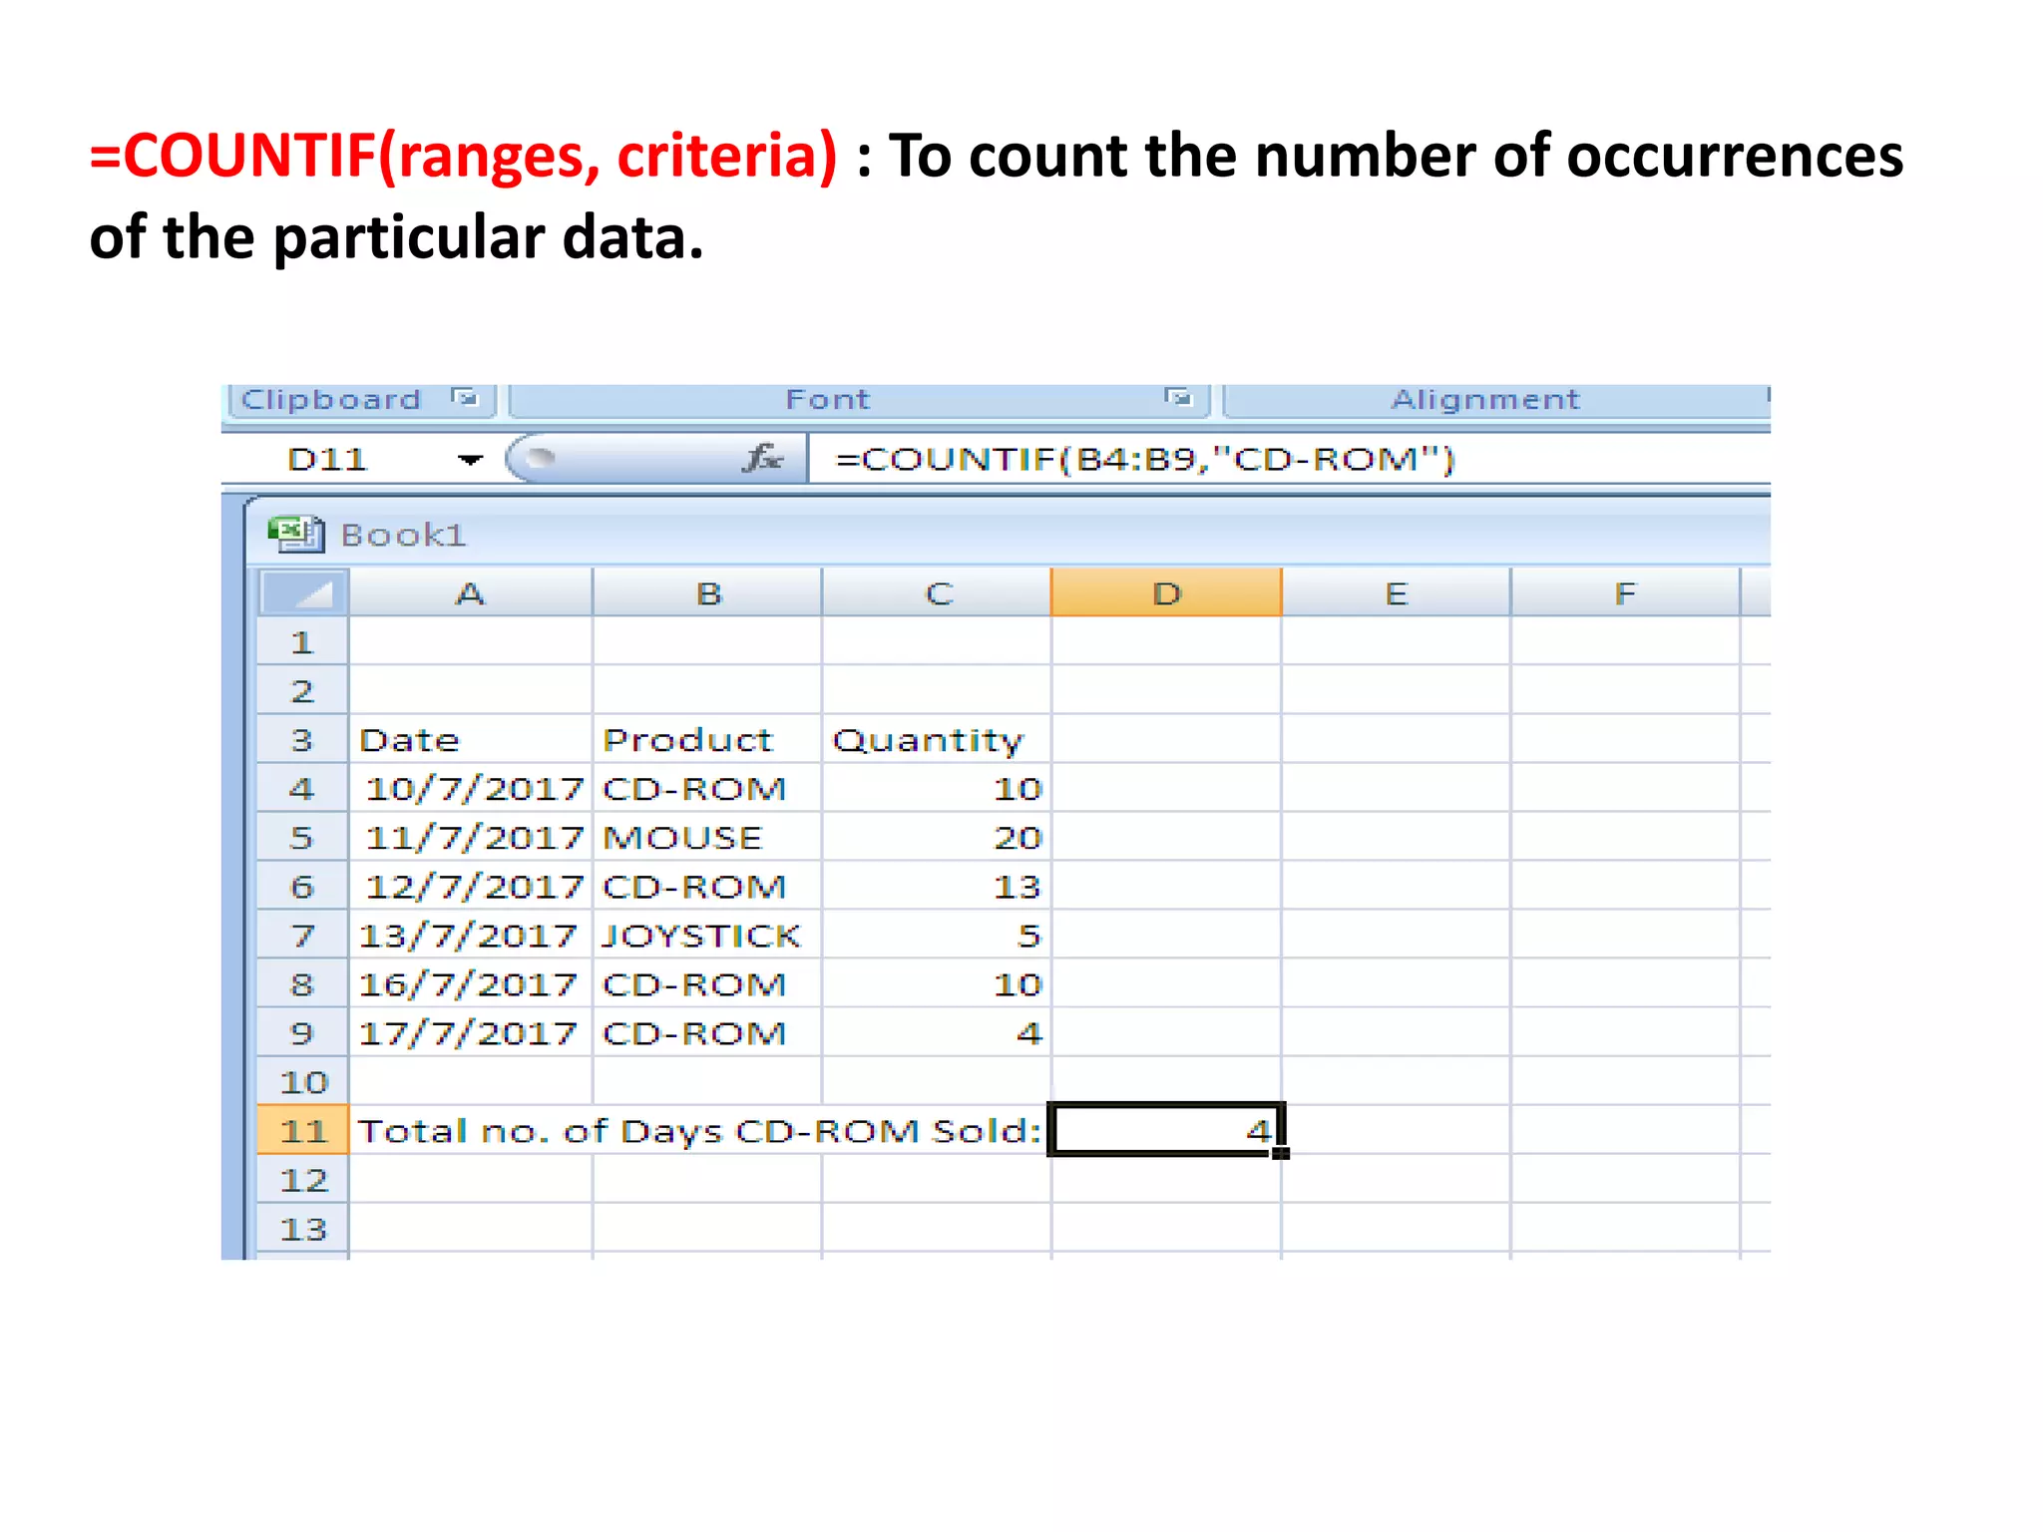Click the formula bar with COUNTIF formula
Screen dimensions: 2043x1532
tap(1288, 460)
